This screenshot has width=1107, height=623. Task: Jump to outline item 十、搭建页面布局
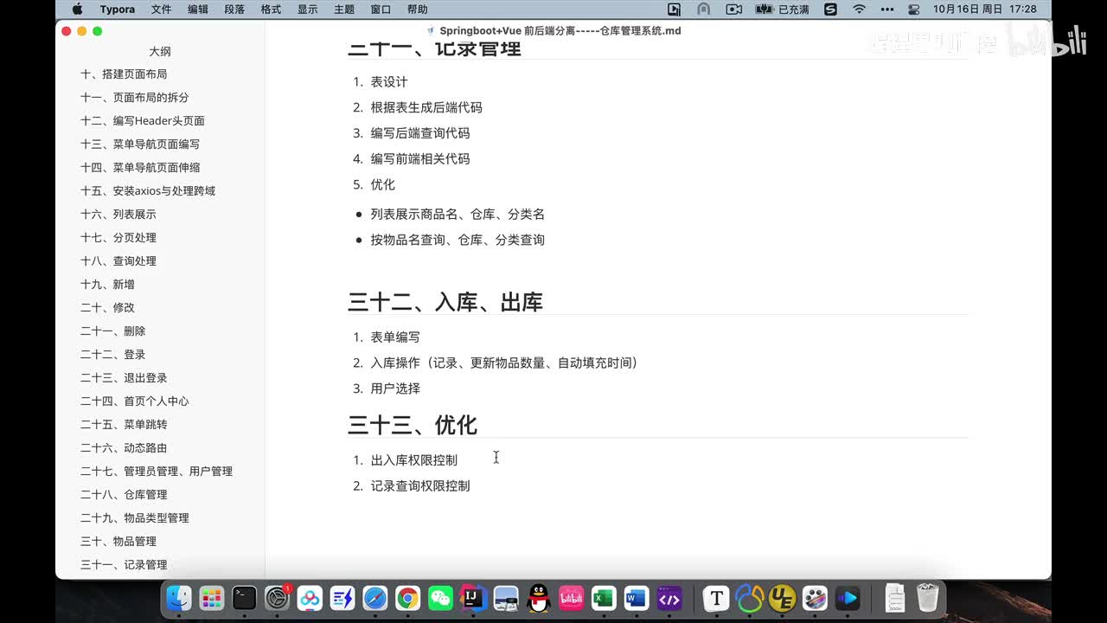pyautogui.click(x=124, y=74)
